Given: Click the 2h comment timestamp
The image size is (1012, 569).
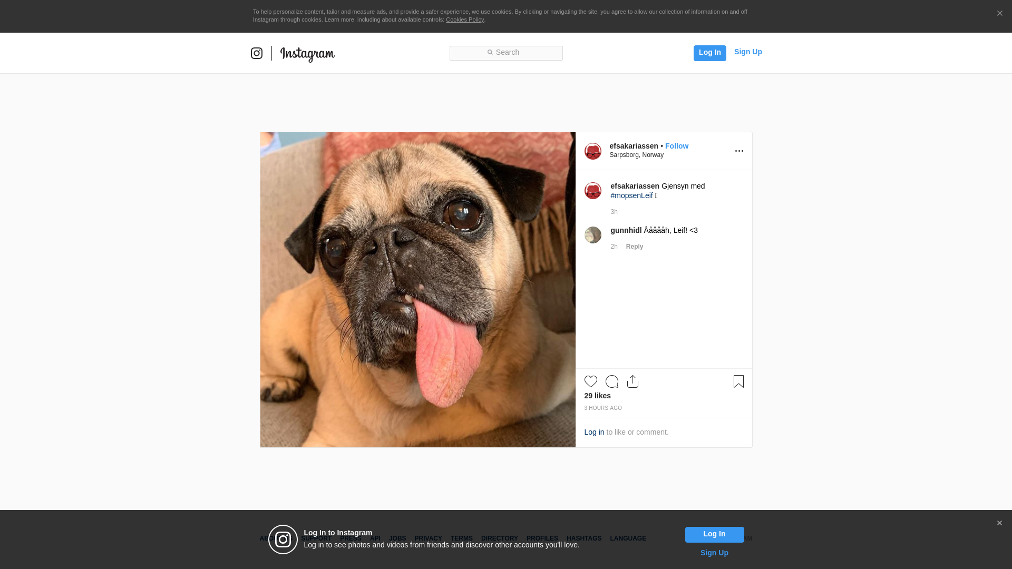Looking at the screenshot, I should pos(614,247).
